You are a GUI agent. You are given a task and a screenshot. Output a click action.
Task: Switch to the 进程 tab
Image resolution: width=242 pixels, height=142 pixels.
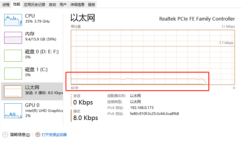point(6,4)
